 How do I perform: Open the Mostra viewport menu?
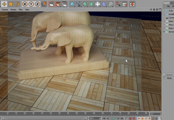(13, 10)
